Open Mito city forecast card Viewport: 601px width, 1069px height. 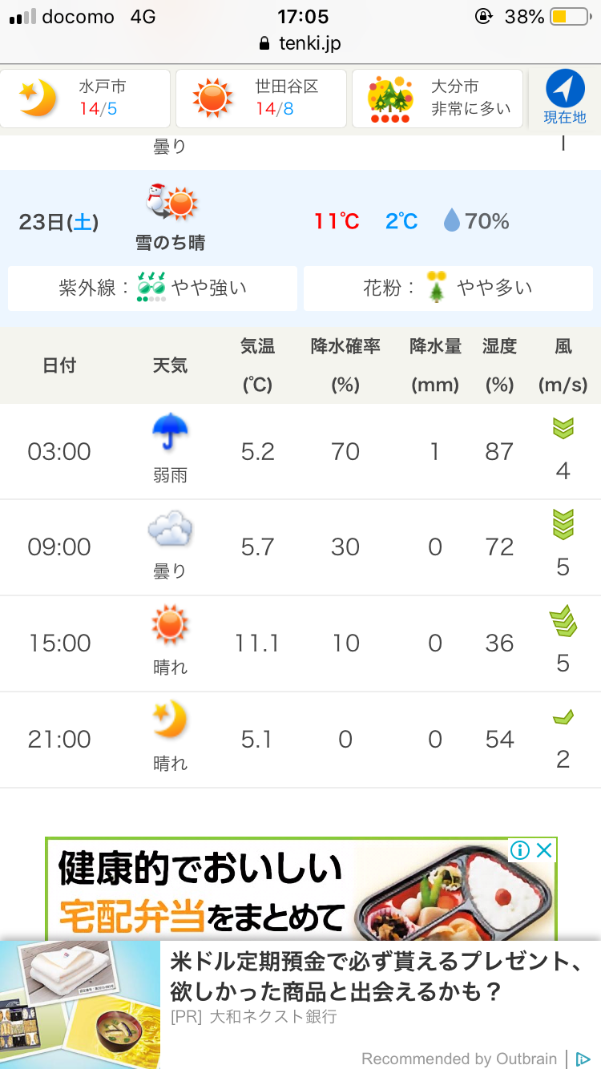(86, 99)
